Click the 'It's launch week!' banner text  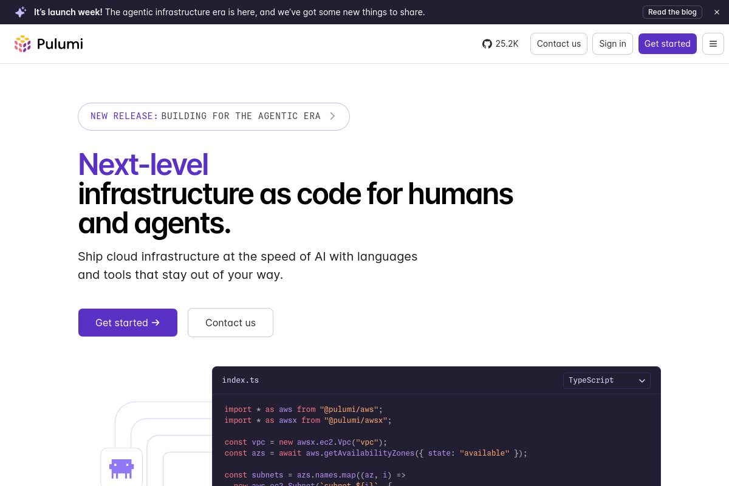(x=68, y=12)
